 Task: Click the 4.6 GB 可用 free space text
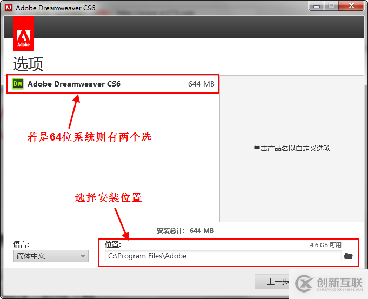pos(325,245)
